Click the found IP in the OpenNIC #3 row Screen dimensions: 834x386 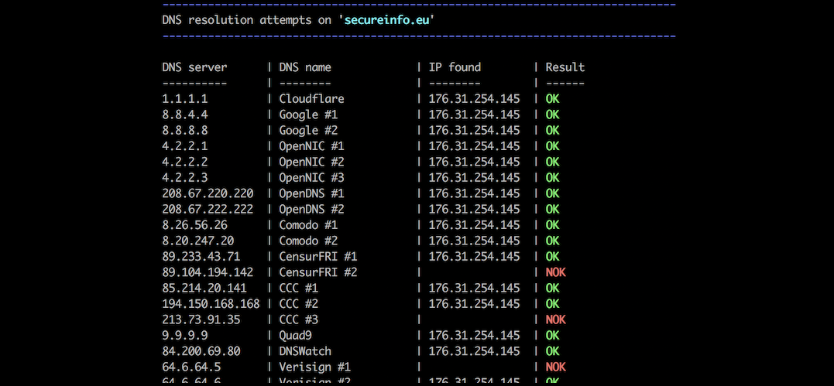pos(475,178)
